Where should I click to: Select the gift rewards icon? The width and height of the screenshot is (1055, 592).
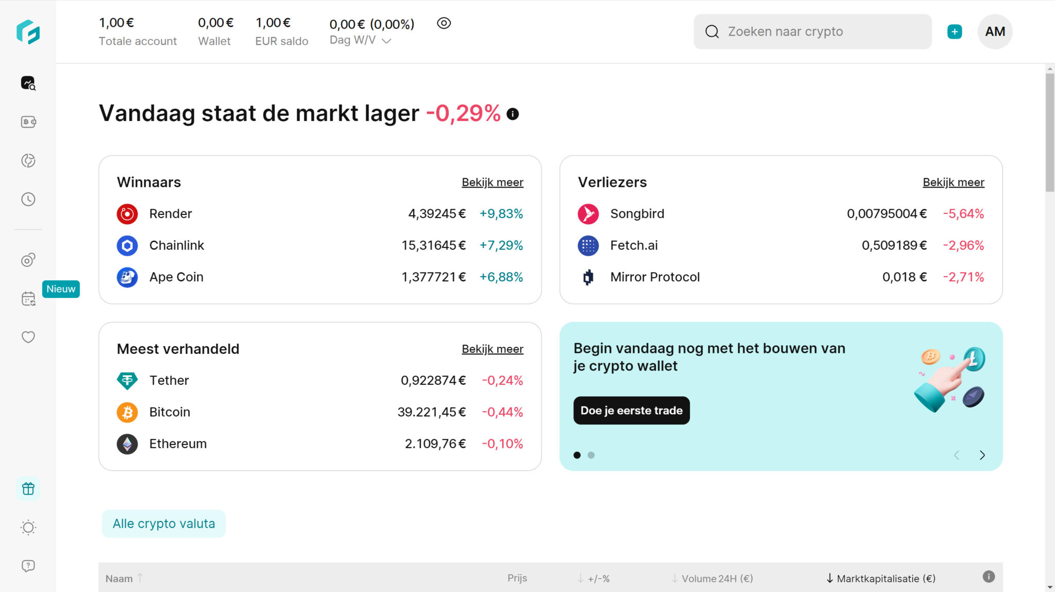coord(28,488)
